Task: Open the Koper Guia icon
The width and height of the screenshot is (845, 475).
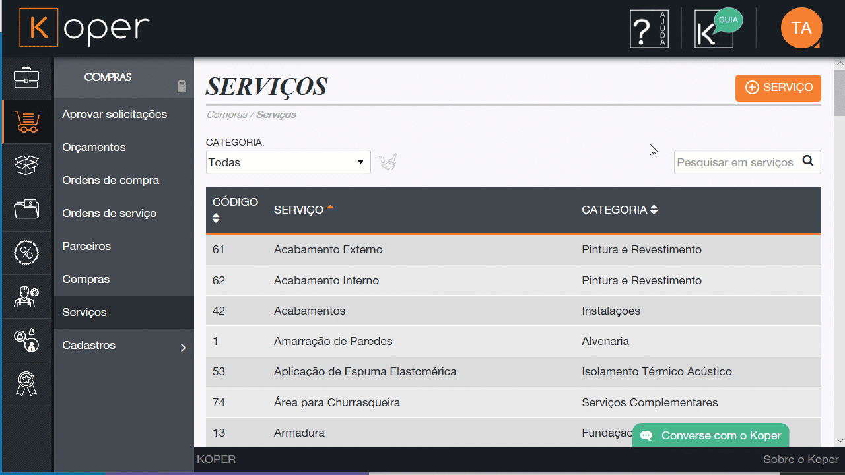Action: click(x=717, y=29)
